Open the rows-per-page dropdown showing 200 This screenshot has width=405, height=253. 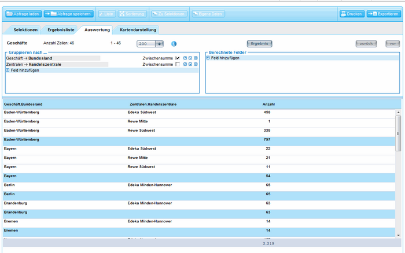point(160,43)
